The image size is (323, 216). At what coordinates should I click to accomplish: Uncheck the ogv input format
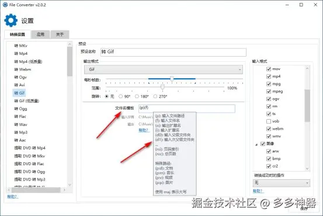[x=269, y=99]
